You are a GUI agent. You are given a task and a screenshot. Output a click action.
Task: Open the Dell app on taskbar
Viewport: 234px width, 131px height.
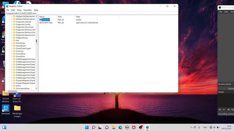(127, 127)
